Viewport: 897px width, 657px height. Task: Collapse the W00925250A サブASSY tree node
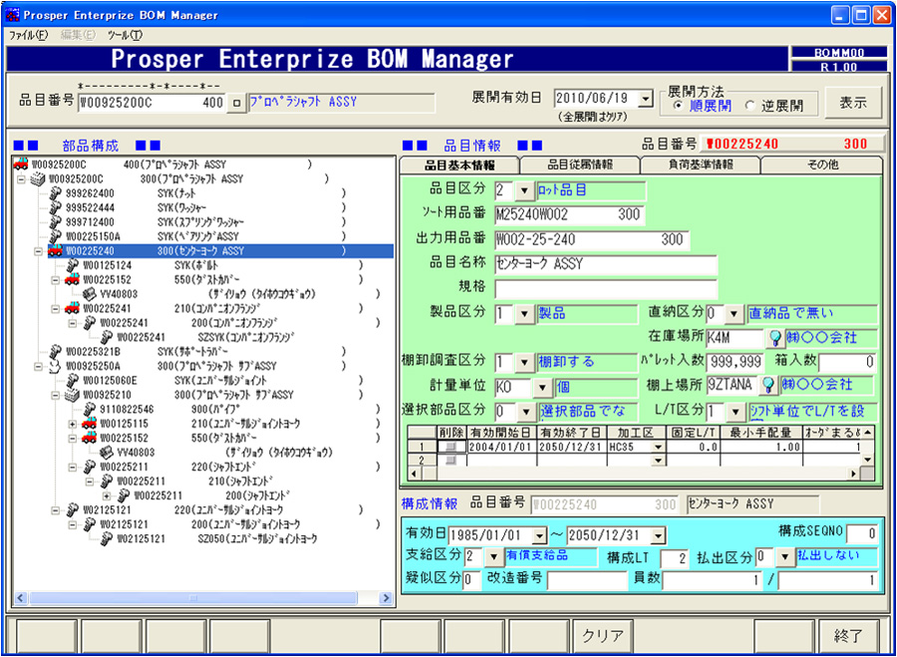point(39,366)
